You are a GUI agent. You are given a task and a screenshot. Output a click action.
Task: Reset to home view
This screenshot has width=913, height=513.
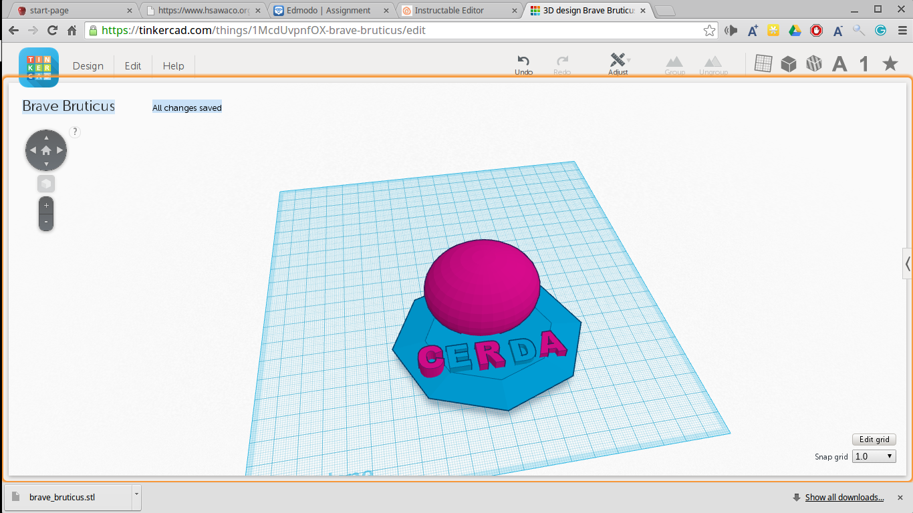tap(46, 150)
